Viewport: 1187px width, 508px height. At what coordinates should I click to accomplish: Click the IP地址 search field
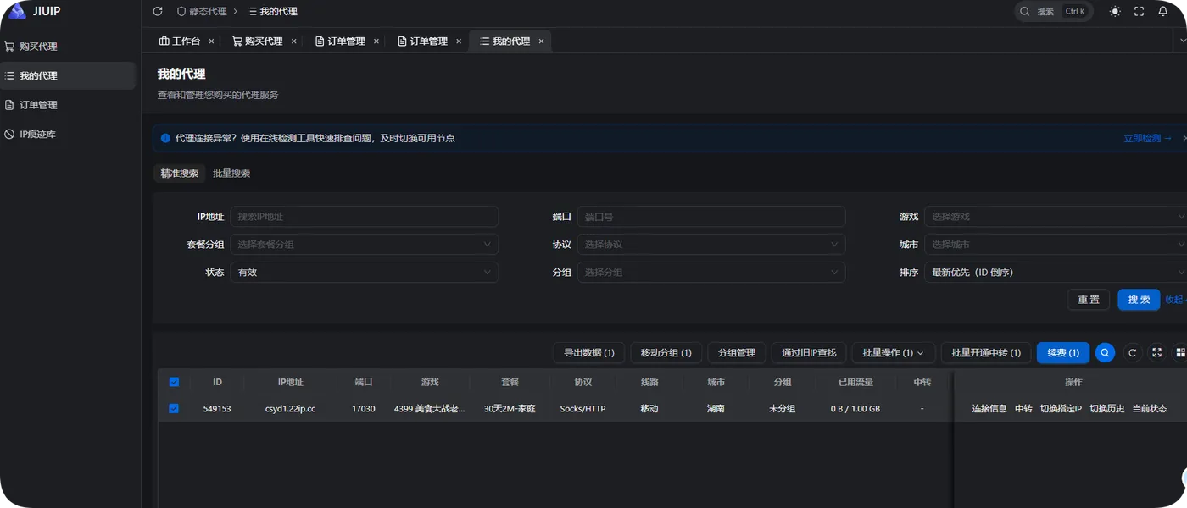(365, 217)
